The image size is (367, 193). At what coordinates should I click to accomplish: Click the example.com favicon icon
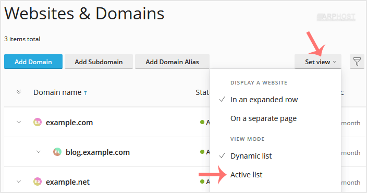click(x=38, y=122)
